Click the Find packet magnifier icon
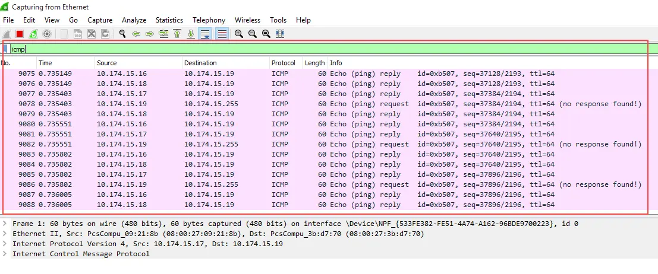 point(122,34)
